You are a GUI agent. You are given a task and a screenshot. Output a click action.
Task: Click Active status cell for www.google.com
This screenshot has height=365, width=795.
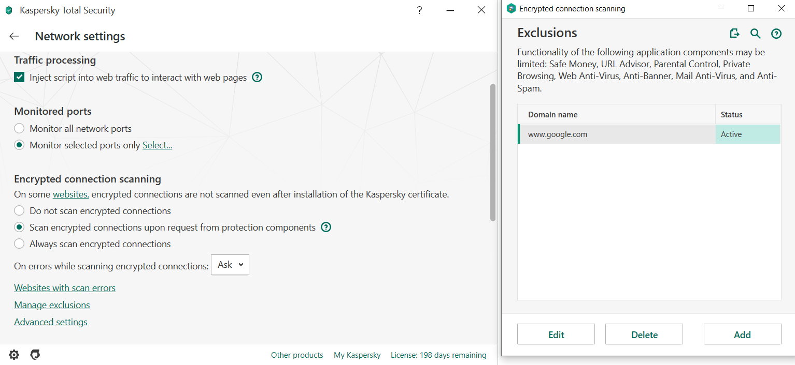(748, 134)
